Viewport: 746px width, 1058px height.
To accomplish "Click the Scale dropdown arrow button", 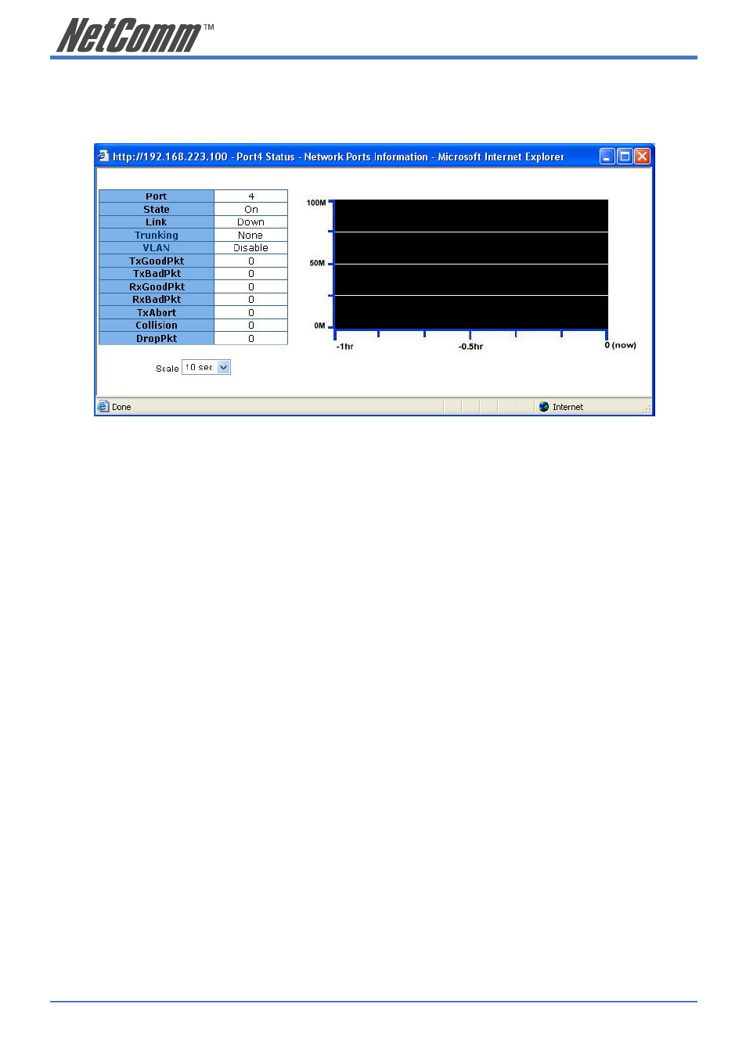I will [224, 367].
